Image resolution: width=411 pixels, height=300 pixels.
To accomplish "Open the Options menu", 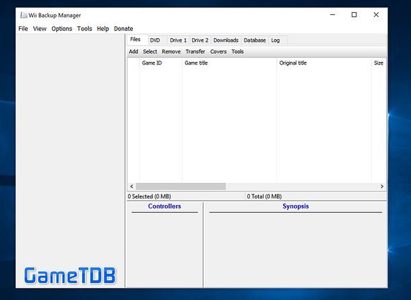I will 61,28.
